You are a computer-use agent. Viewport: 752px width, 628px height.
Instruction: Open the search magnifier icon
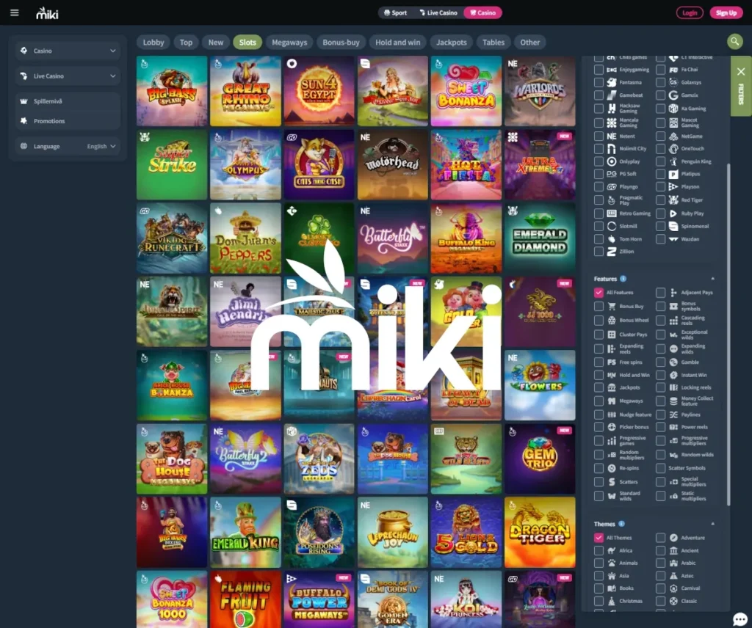click(x=734, y=42)
